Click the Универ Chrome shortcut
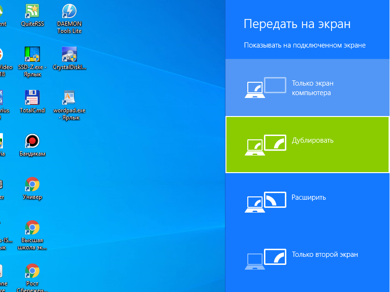The height and width of the screenshot is (292, 390). (32, 185)
